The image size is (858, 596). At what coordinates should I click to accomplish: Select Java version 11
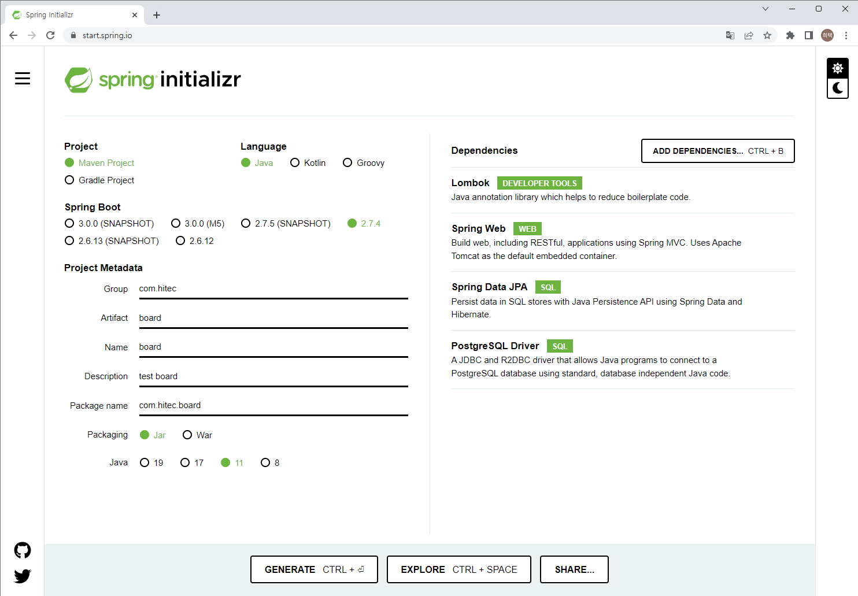pyautogui.click(x=232, y=463)
